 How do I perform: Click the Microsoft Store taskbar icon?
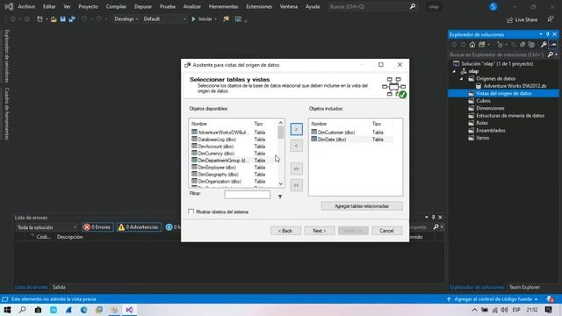coord(38,310)
